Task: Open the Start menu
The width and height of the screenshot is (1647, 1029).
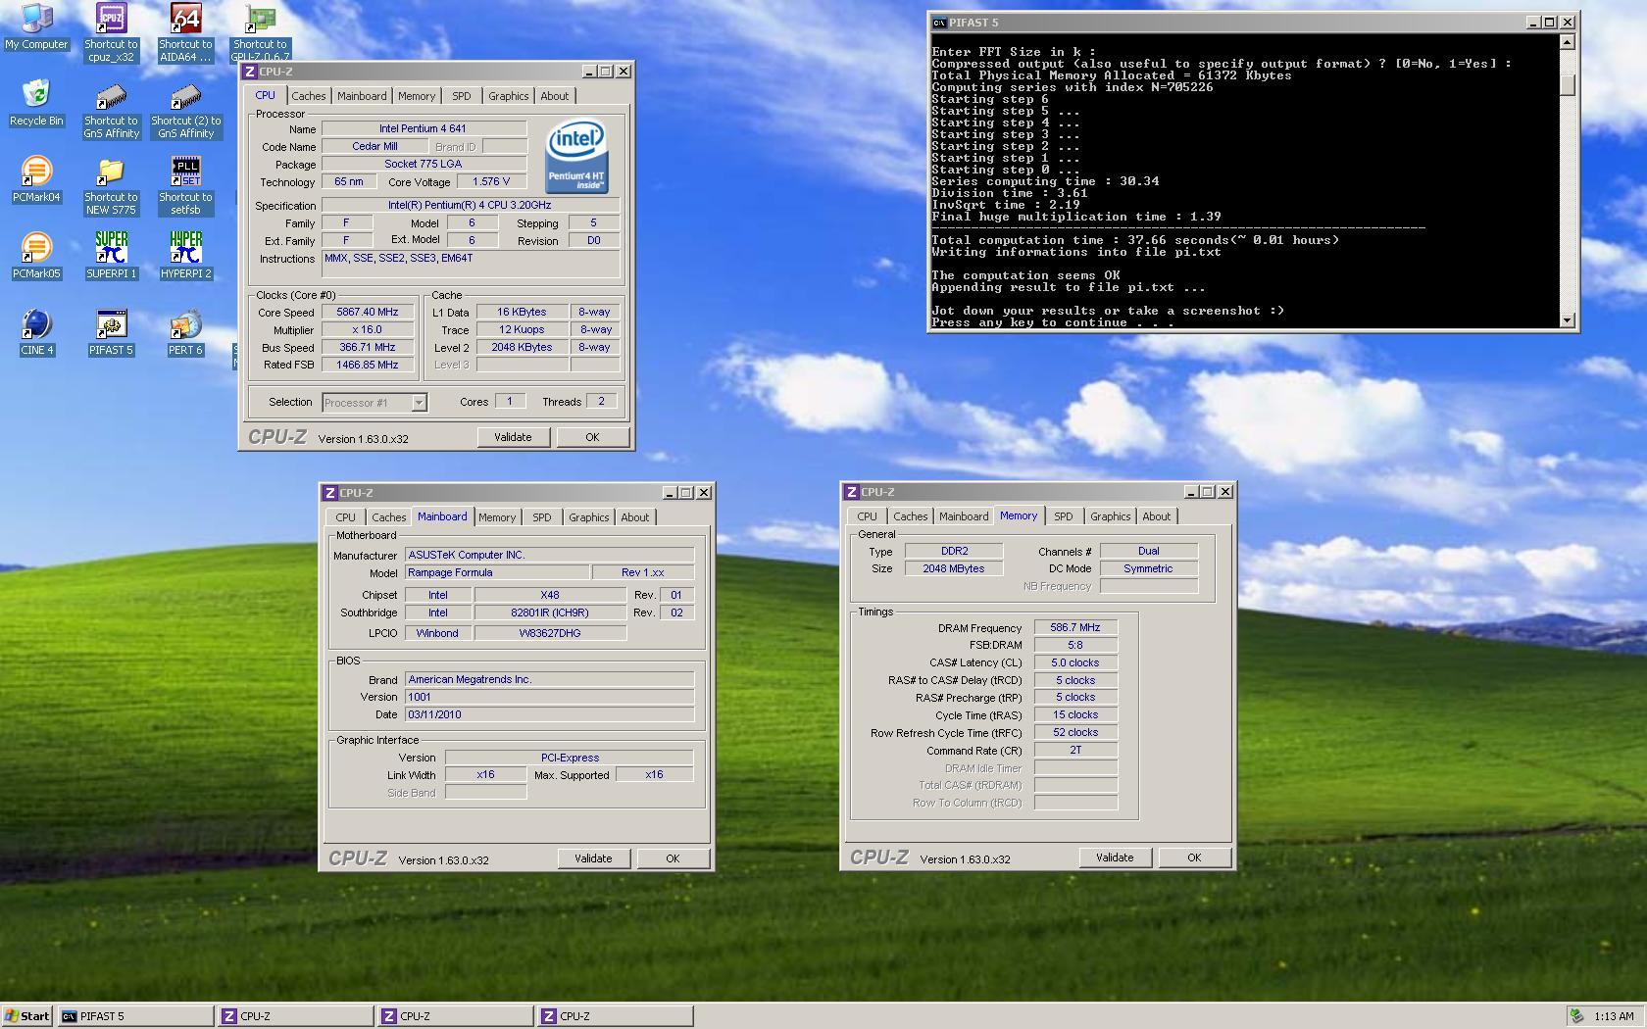Action: pyautogui.click(x=27, y=1016)
